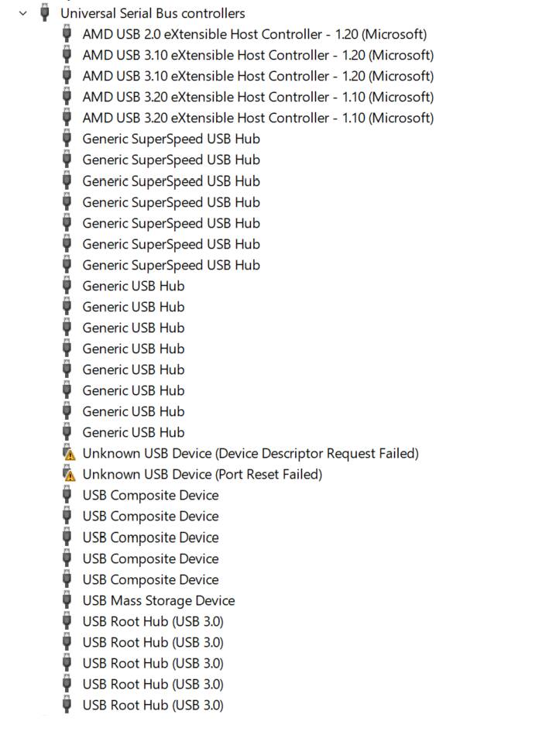The image size is (556, 742).
Task: Select Unknown USB Device (Device Descriptor Request Failed)
Action: [250, 453]
